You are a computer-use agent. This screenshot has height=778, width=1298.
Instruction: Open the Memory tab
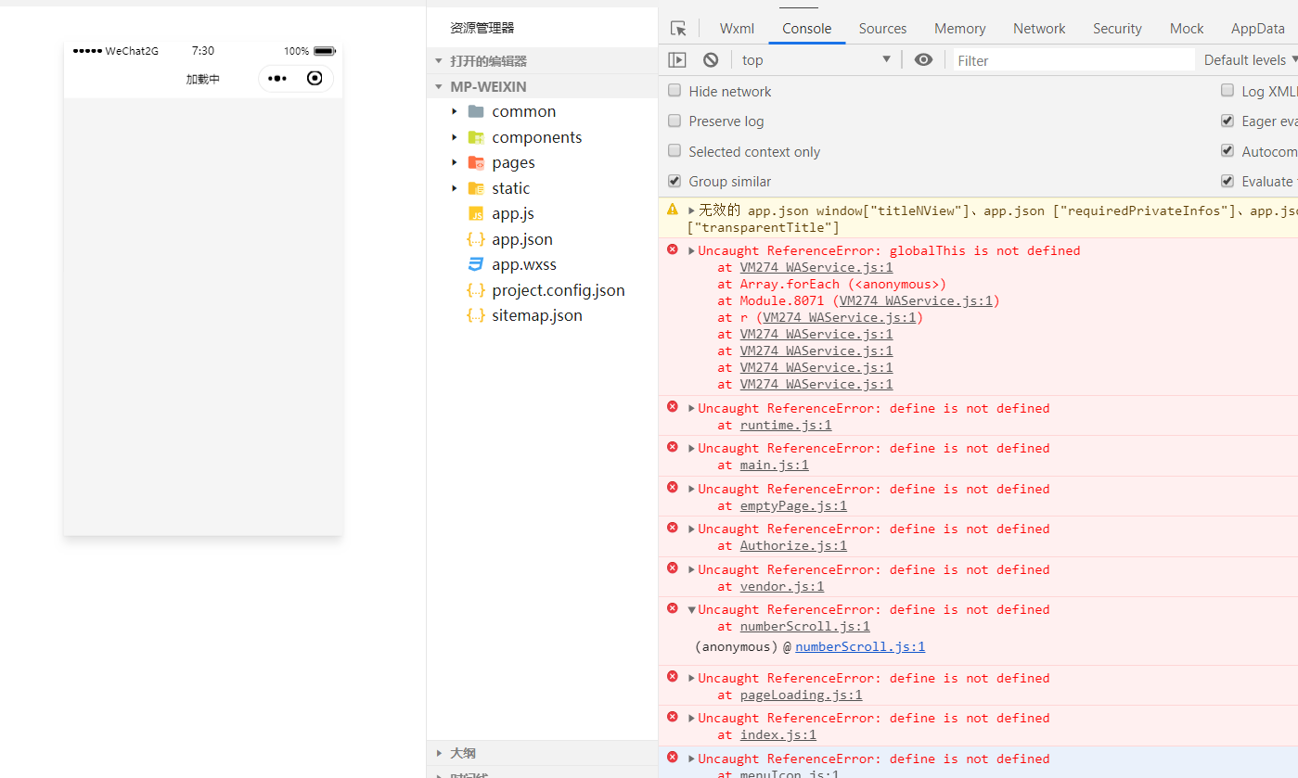click(959, 29)
